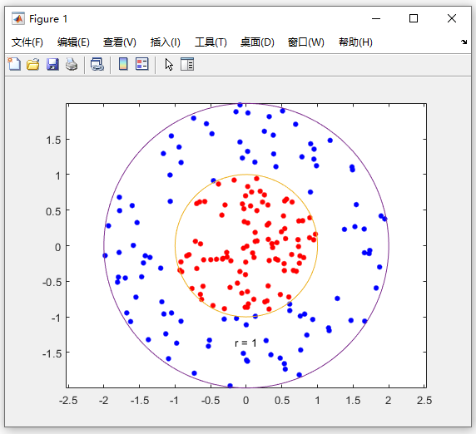Open the 插入(I) menu
The height and width of the screenshot is (434, 476).
pos(166,42)
